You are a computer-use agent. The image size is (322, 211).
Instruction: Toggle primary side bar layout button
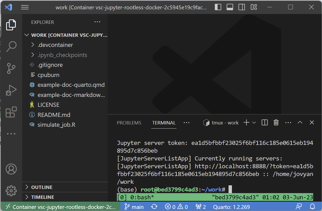(218, 7)
